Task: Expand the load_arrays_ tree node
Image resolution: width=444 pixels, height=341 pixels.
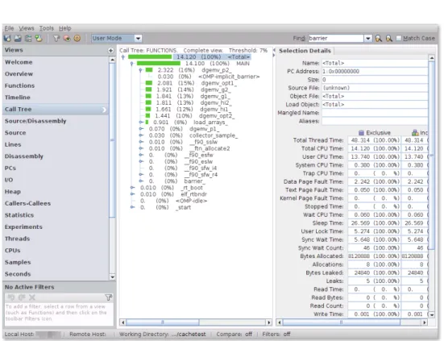Action: (141, 123)
